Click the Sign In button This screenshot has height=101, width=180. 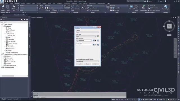[149, 1]
